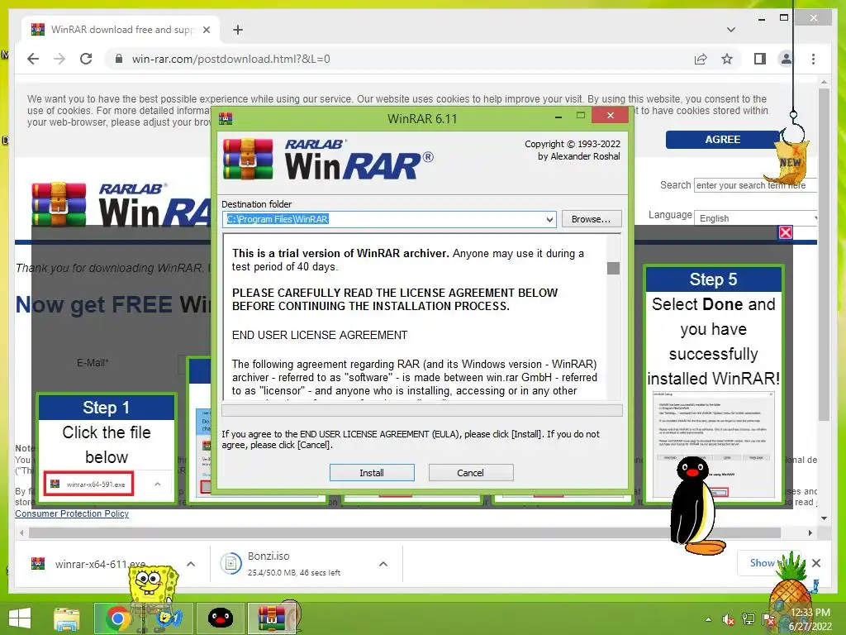846x635 pixels.
Task: Click the page horizontal scrollbar
Action: pyautogui.click(x=405, y=533)
